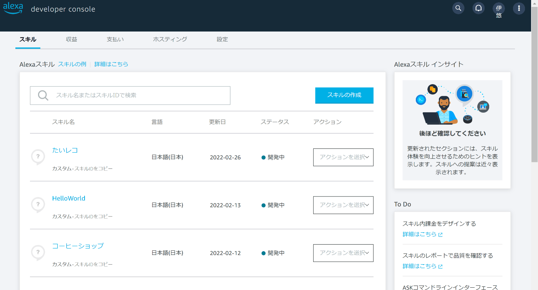The width and height of the screenshot is (538, 290).
Task: Open the 詳細はこちら link beside Alexaスキル
Action: point(111,64)
